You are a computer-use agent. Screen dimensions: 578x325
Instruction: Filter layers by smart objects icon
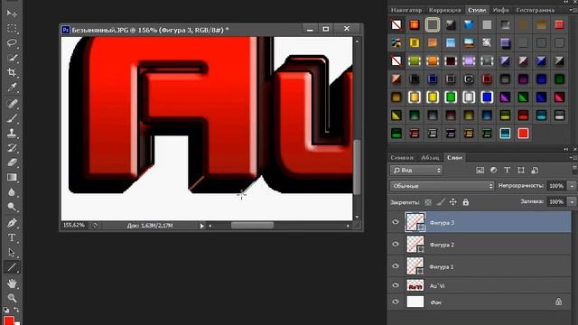pyautogui.click(x=535, y=171)
